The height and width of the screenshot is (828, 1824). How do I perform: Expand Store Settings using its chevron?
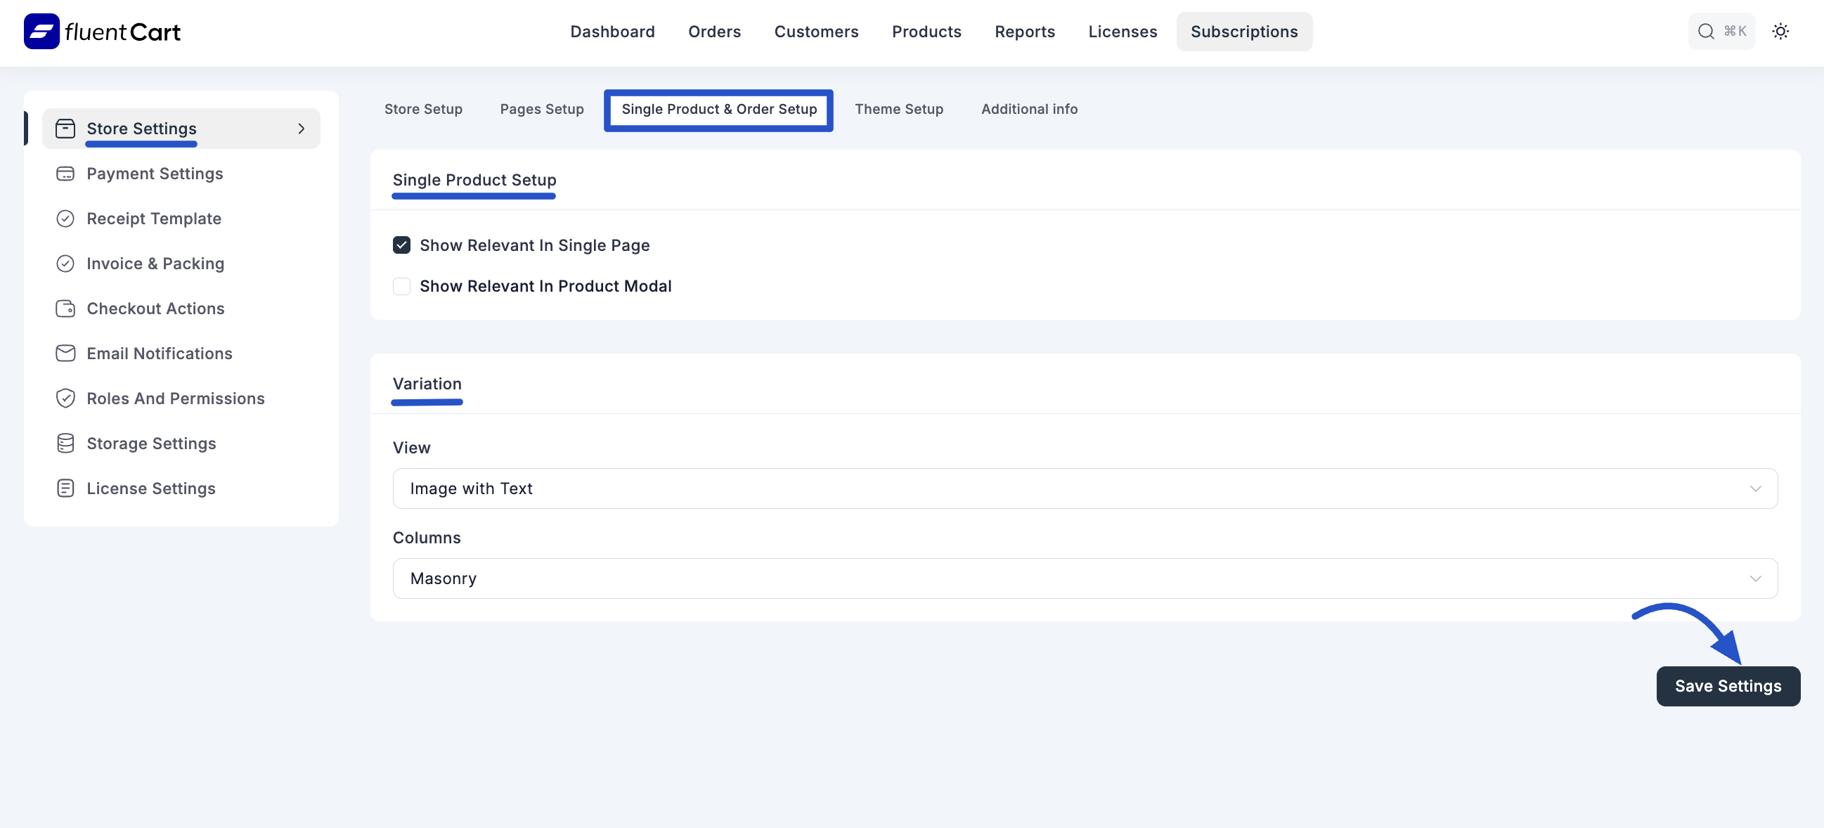(301, 128)
